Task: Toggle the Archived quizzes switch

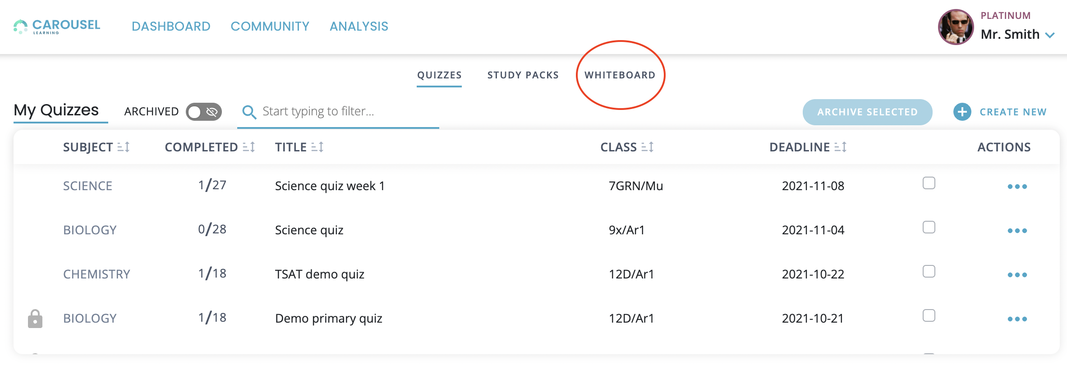Action: click(x=204, y=112)
